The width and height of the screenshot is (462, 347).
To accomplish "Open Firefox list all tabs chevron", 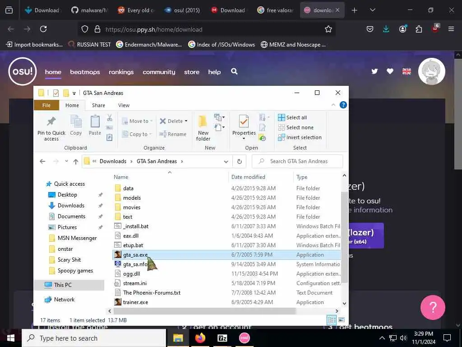I will 372,10.
